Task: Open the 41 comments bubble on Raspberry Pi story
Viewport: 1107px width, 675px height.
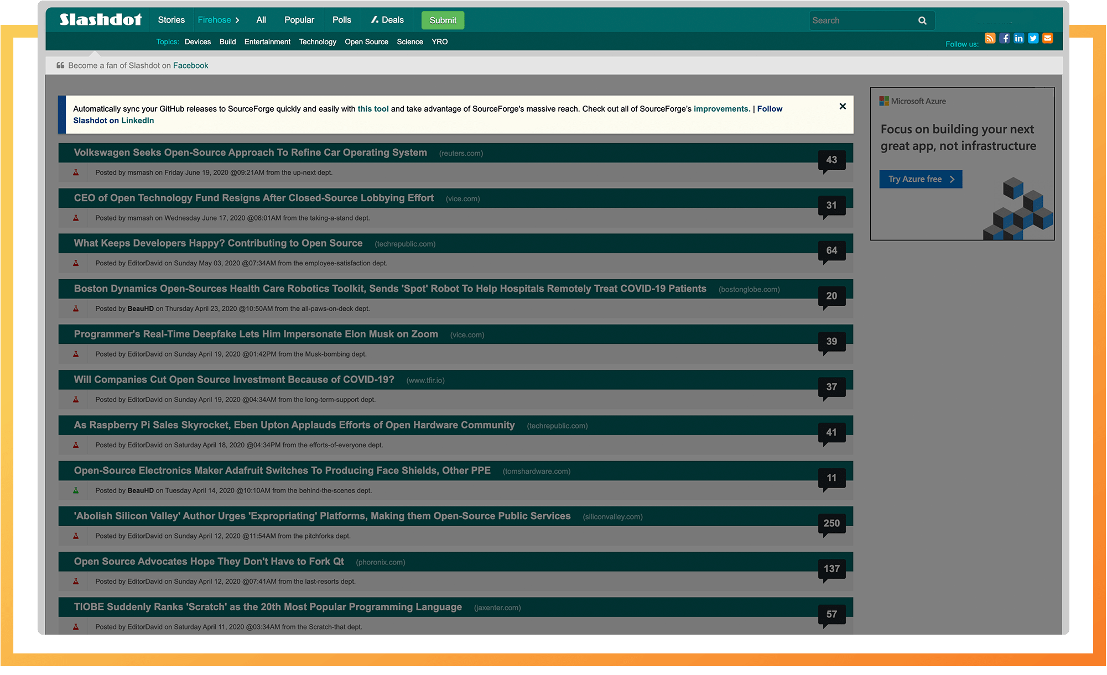Action: [x=831, y=433]
